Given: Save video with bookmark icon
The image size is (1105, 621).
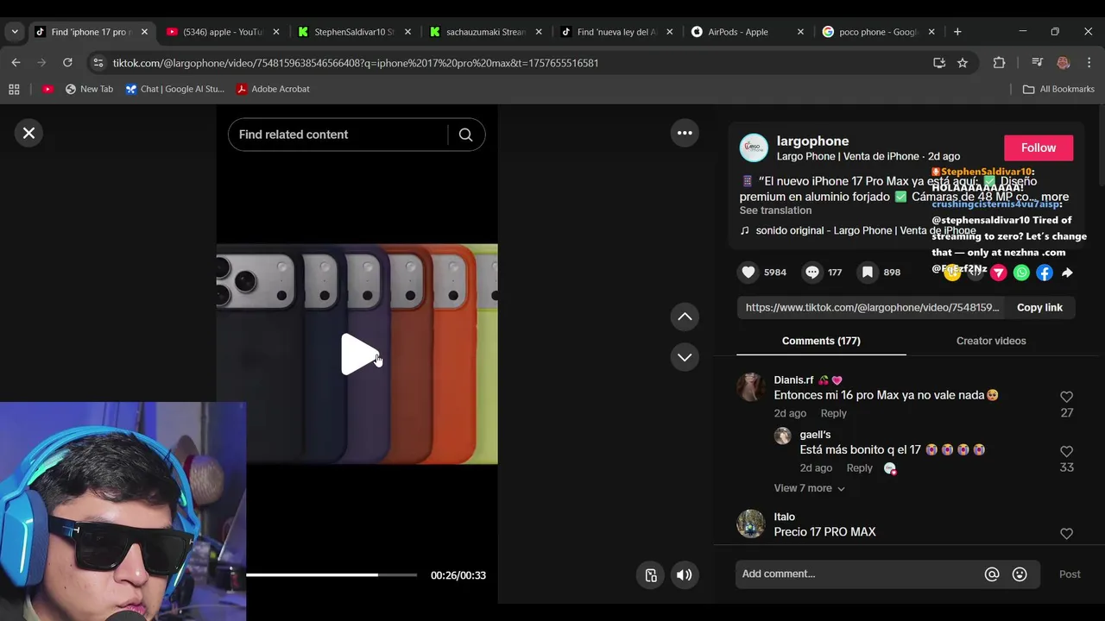Looking at the screenshot, I should 868,272.
